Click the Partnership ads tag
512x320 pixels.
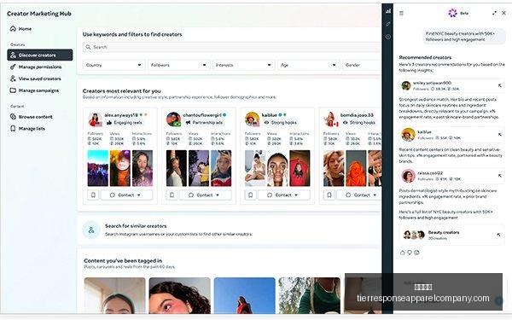point(204,122)
